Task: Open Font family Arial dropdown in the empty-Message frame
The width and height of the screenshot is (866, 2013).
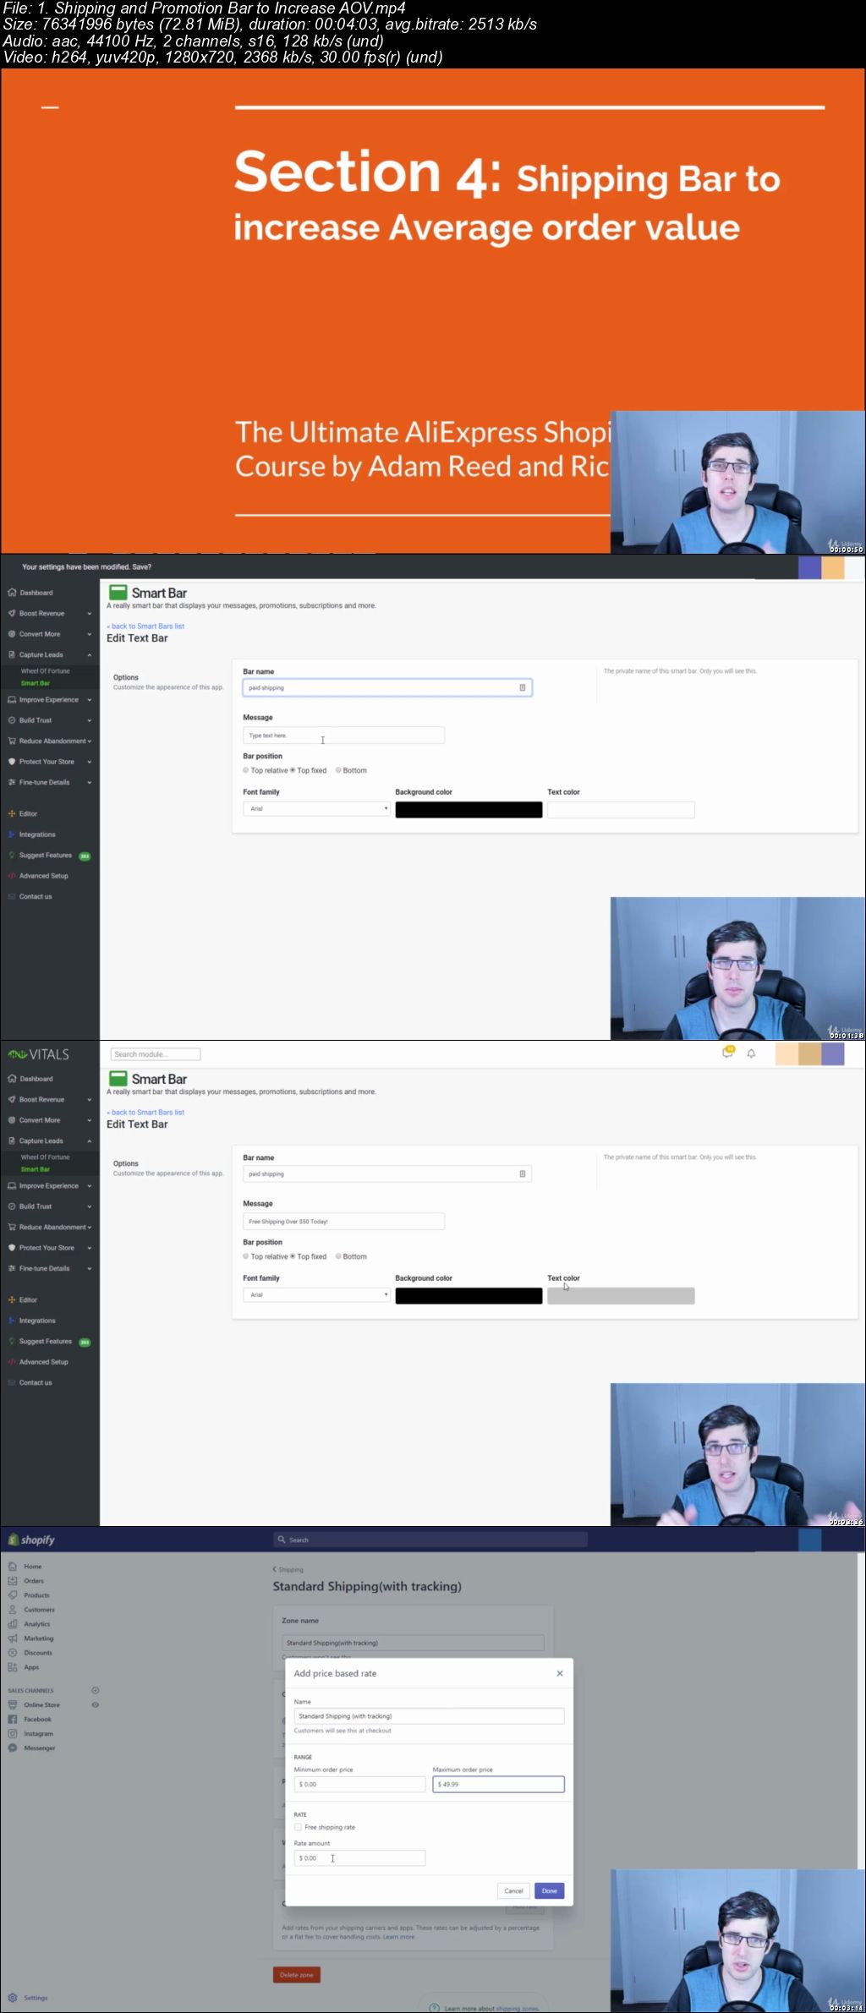Action: click(316, 809)
